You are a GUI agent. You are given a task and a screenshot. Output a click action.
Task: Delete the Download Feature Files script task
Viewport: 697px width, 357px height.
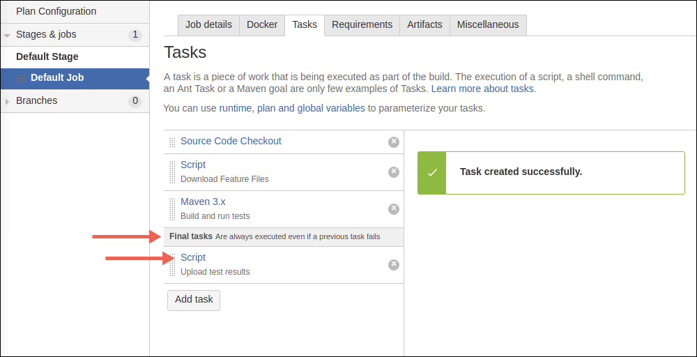(394, 172)
